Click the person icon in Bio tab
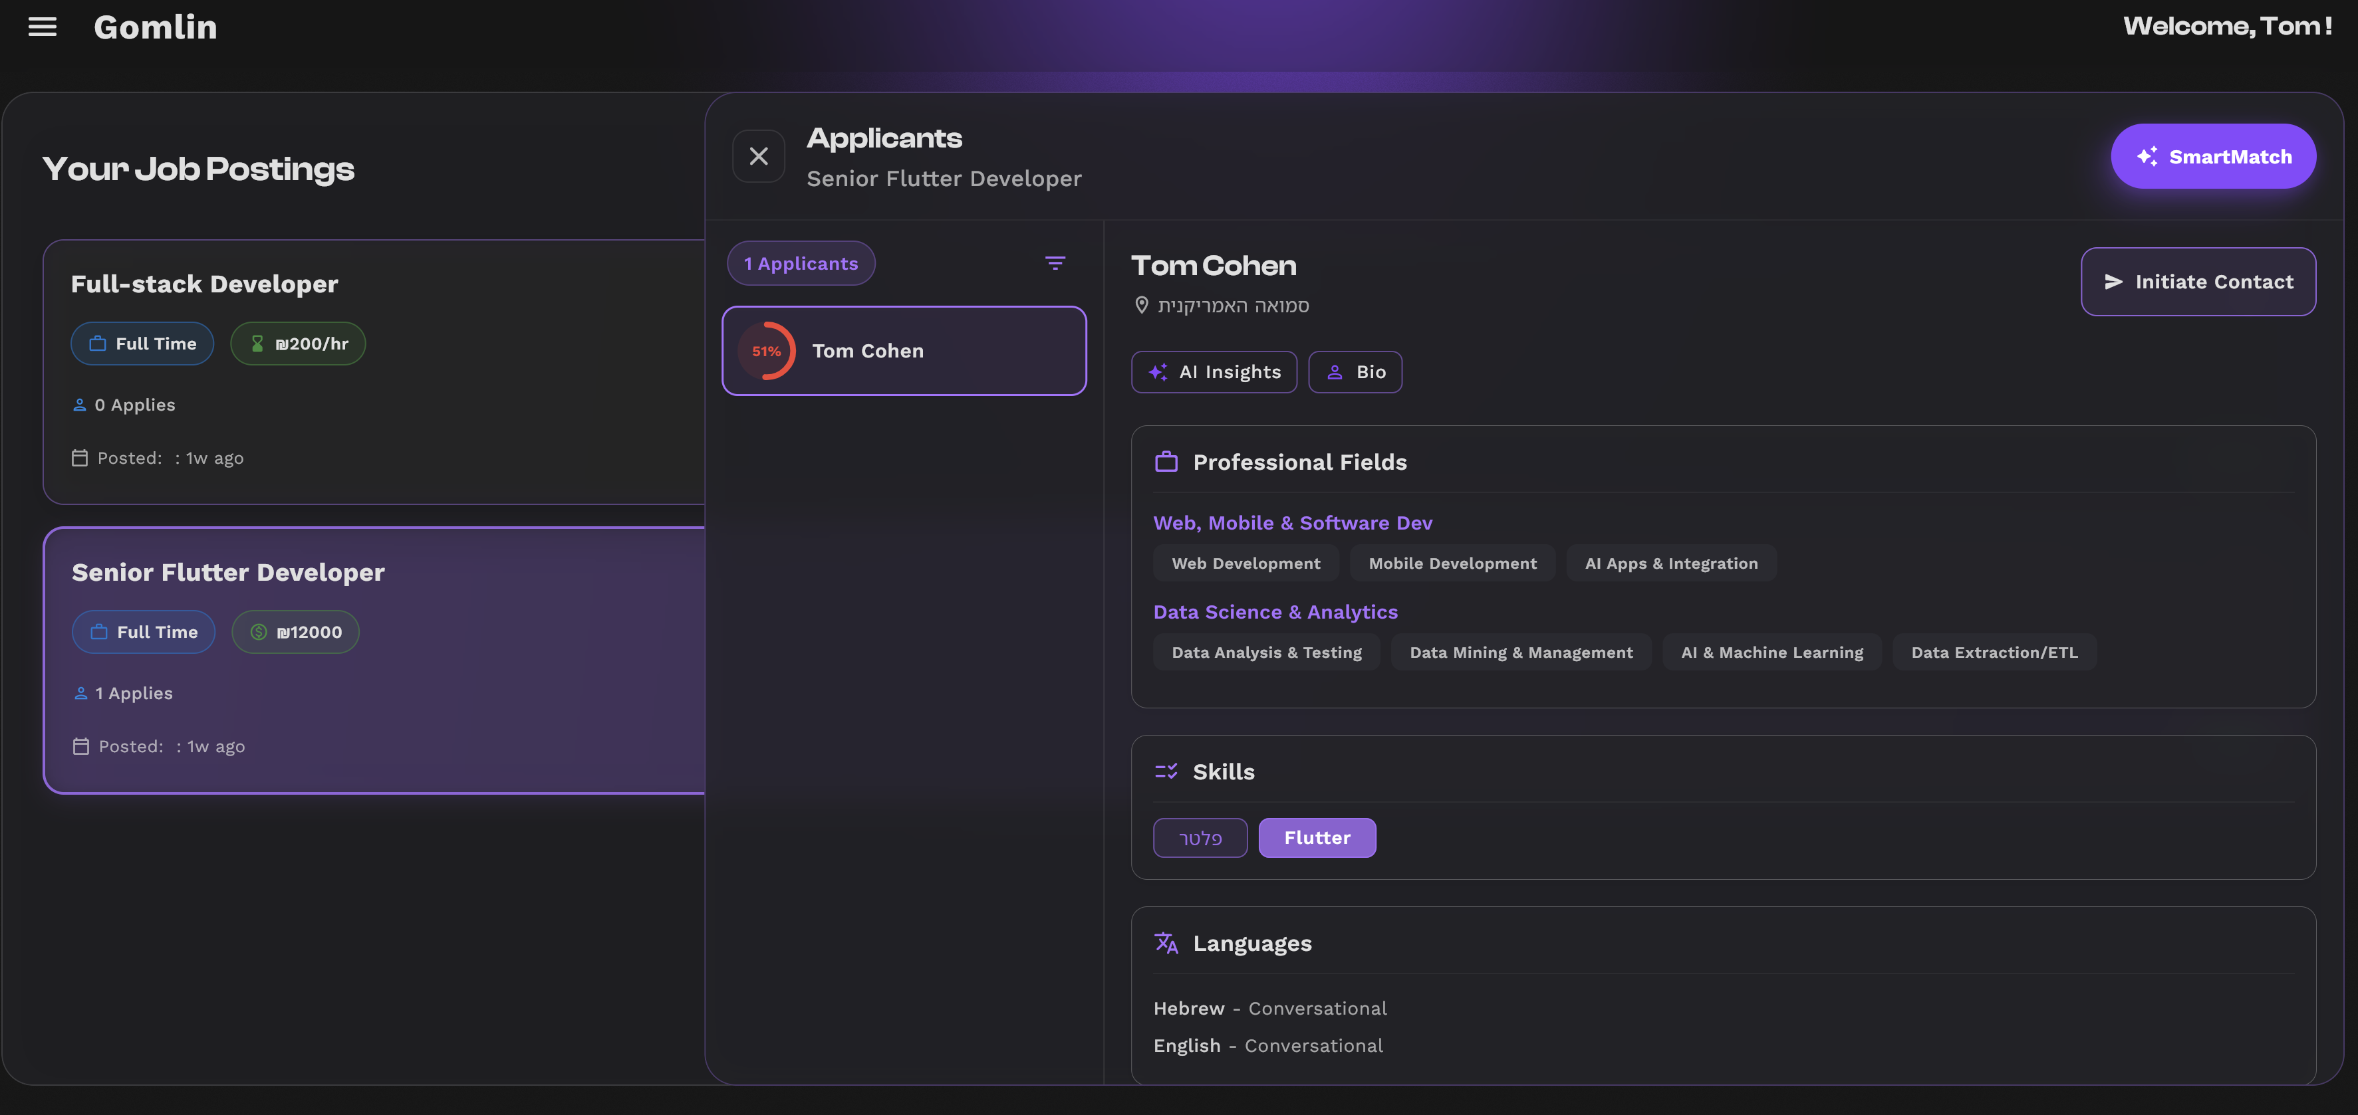This screenshot has width=2358, height=1115. [x=1335, y=372]
